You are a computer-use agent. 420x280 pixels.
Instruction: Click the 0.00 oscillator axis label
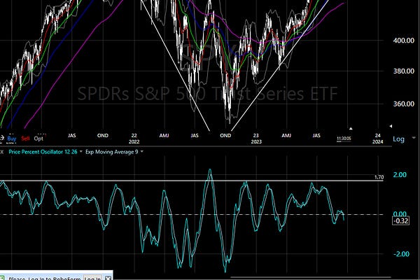[x=400, y=213]
